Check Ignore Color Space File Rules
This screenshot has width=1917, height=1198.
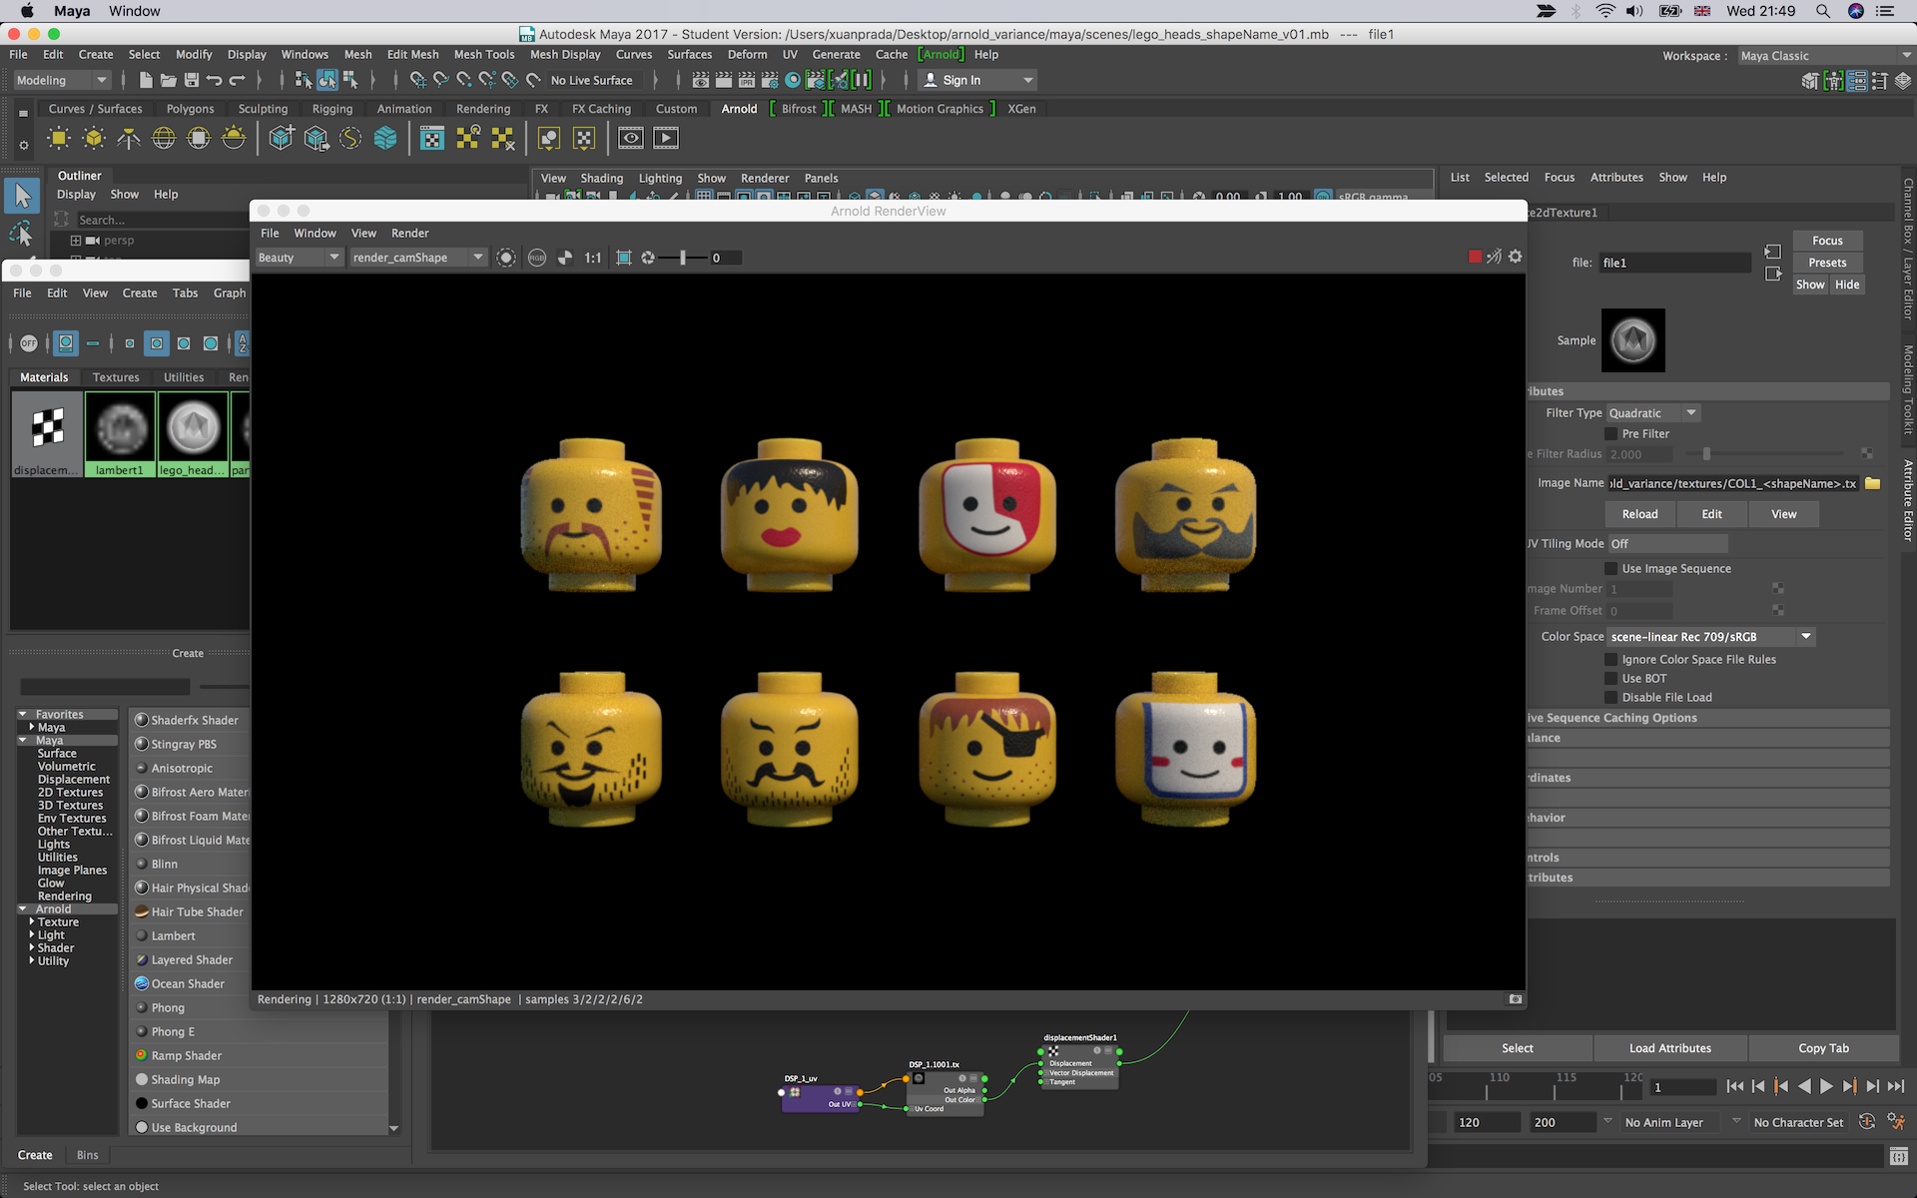click(x=1610, y=659)
